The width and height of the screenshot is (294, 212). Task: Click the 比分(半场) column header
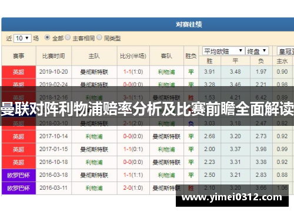coord(133,56)
